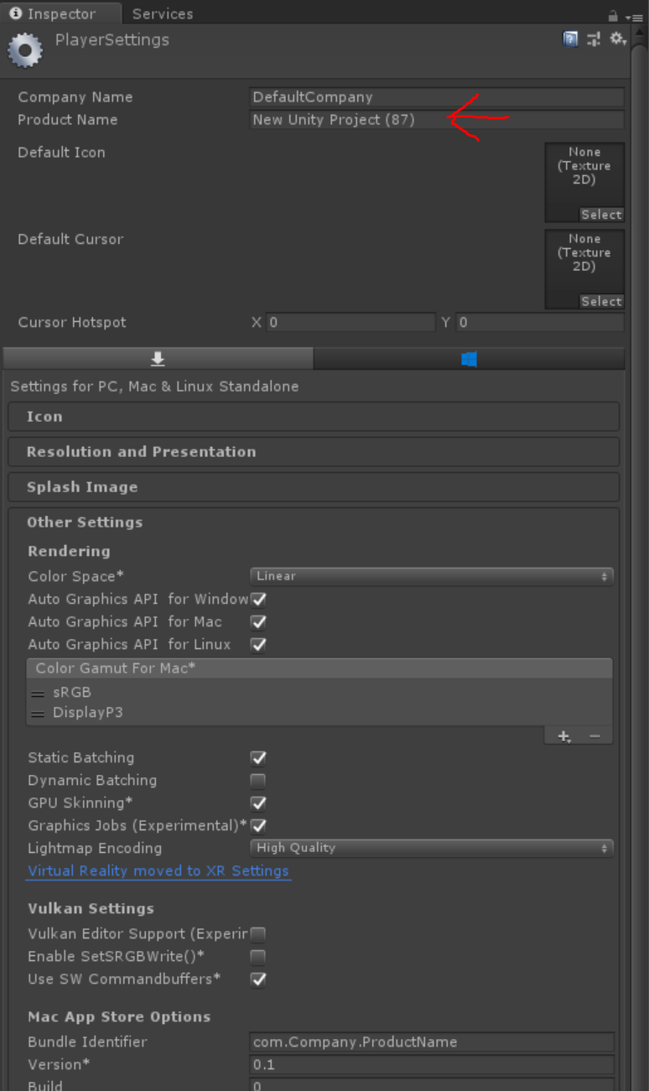Screen dimensions: 649x1091
Task: Select the Standalone download-arrow platform tab
Action: [158, 359]
